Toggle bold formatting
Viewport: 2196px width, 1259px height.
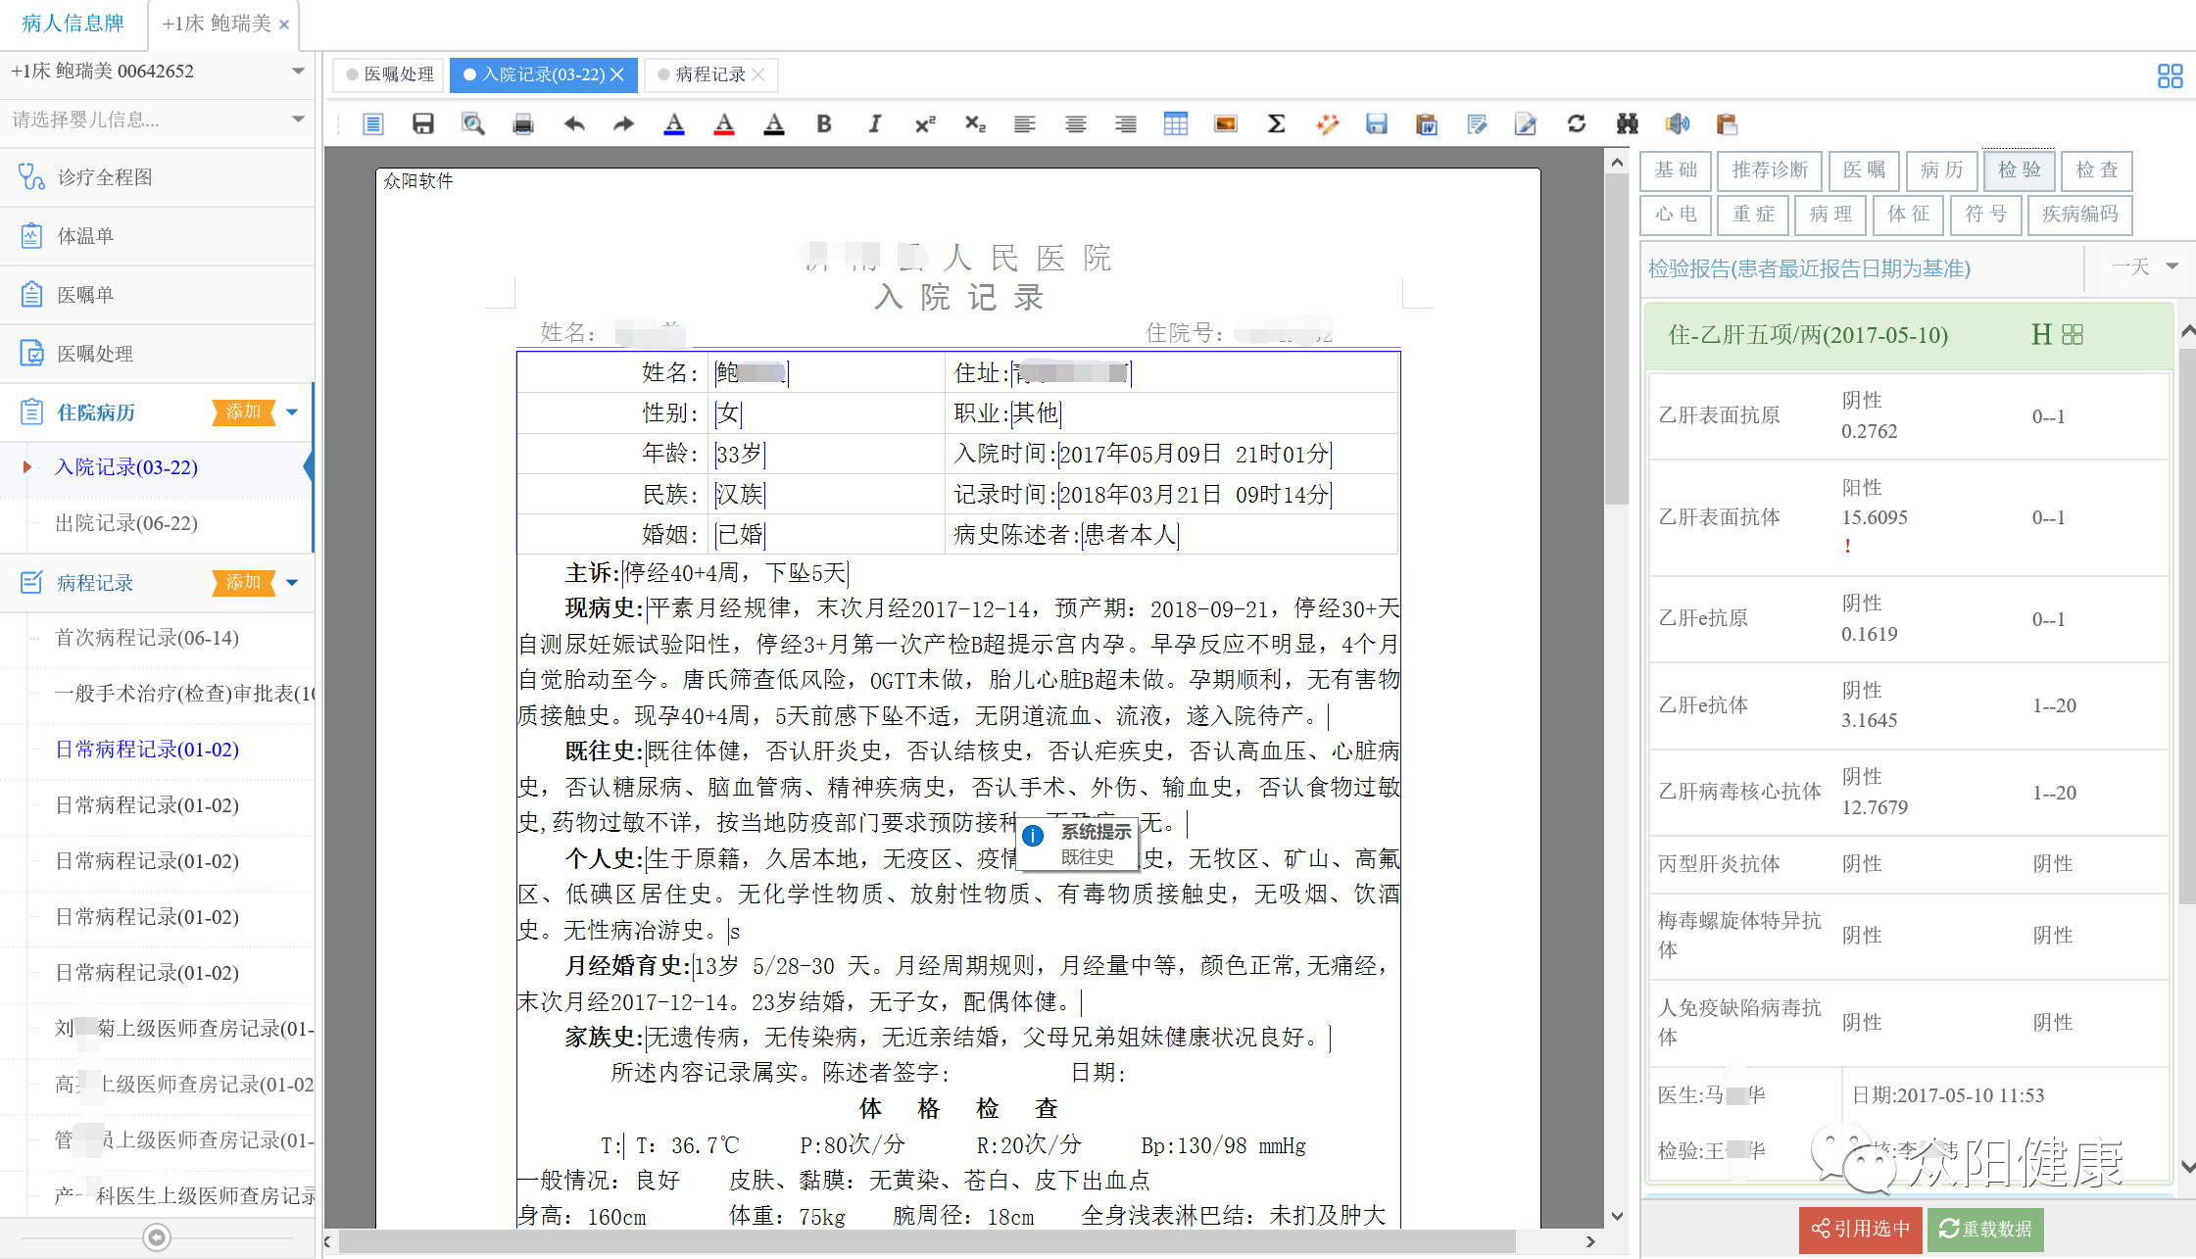(824, 124)
